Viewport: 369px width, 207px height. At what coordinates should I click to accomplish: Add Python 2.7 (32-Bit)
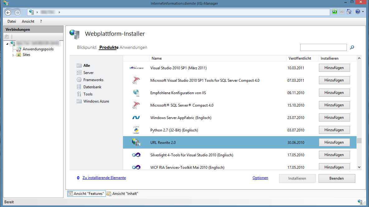334,130
